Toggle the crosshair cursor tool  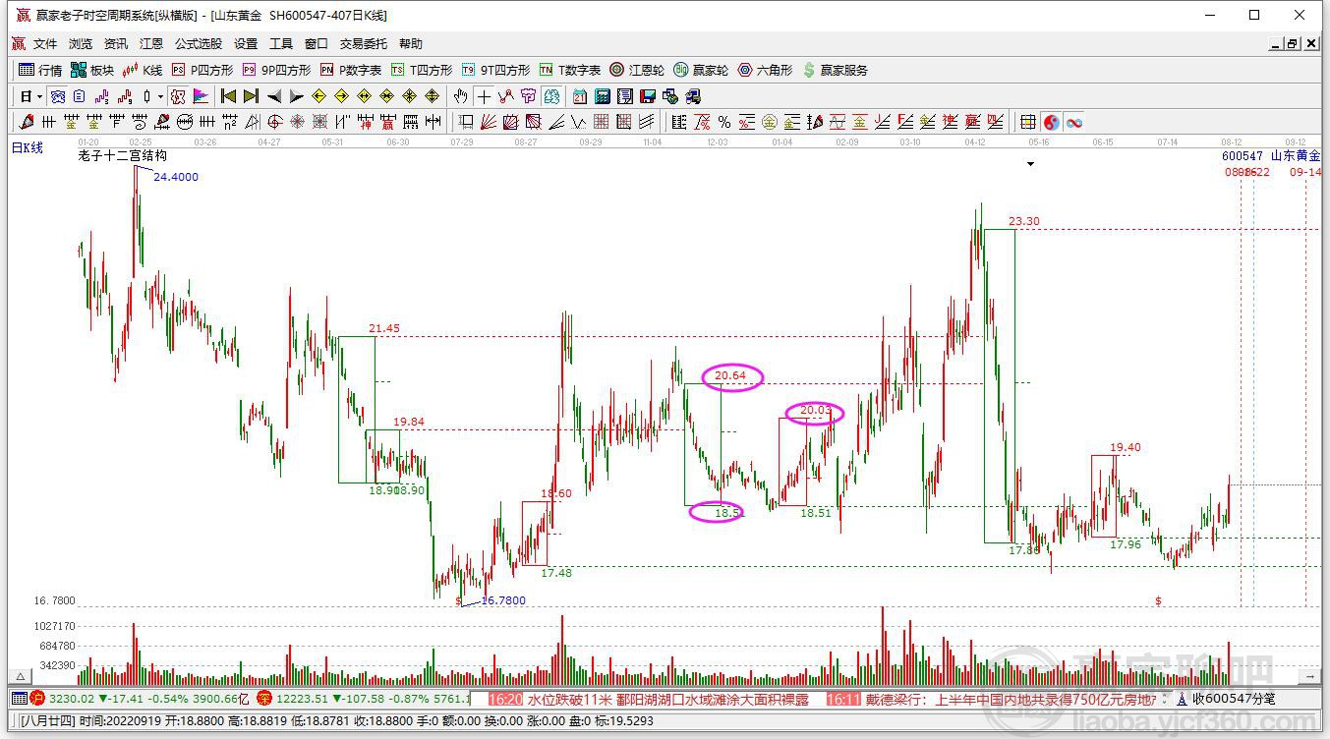click(484, 96)
